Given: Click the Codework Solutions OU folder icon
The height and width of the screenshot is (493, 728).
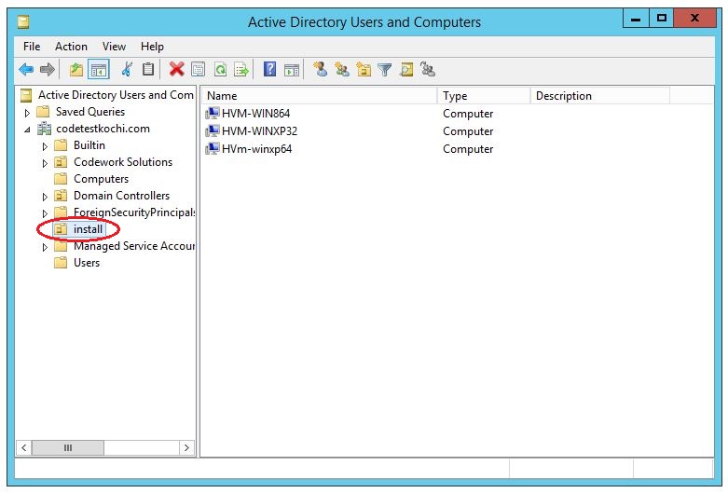Looking at the screenshot, I should (61, 162).
